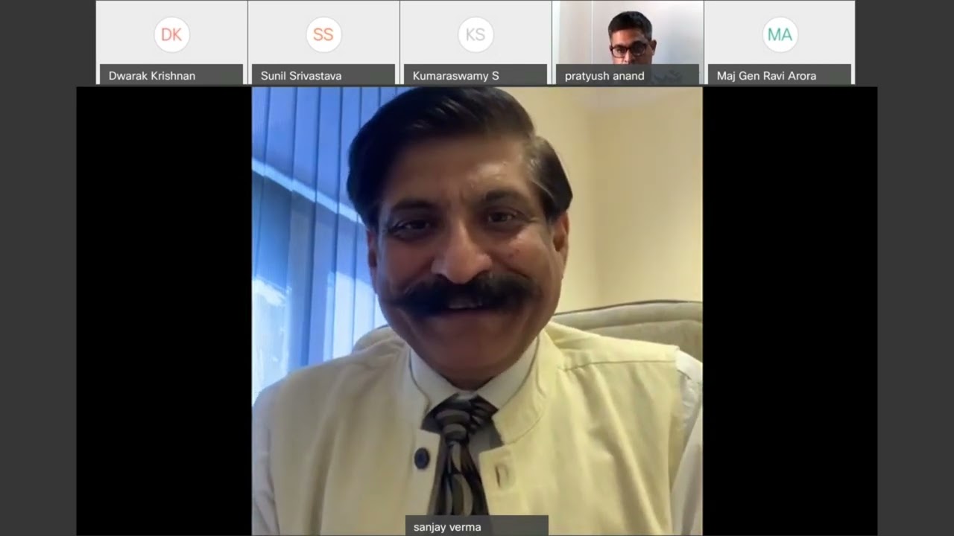Select the Sunil Srivastava participant tile
Image resolution: width=954 pixels, height=536 pixels.
click(x=323, y=42)
